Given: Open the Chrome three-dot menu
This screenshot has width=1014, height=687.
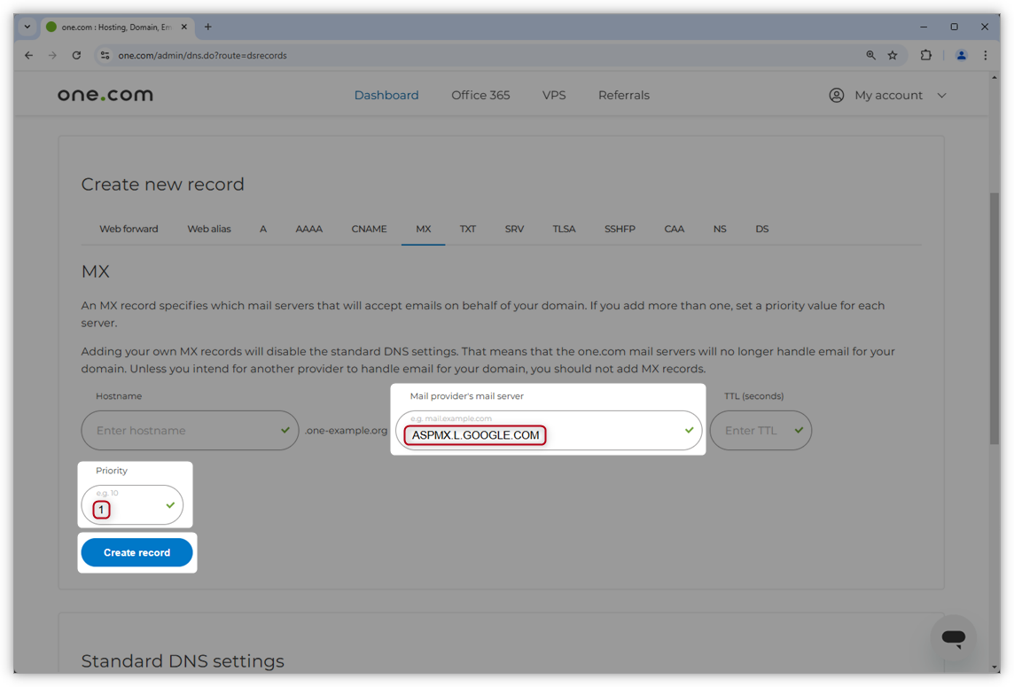Looking at the screenshot, I should pyautogui.click(x=986, y=55).
